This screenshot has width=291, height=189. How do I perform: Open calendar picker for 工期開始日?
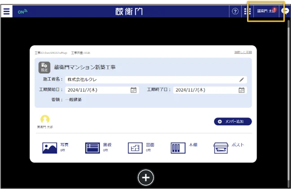click(133, 90)
